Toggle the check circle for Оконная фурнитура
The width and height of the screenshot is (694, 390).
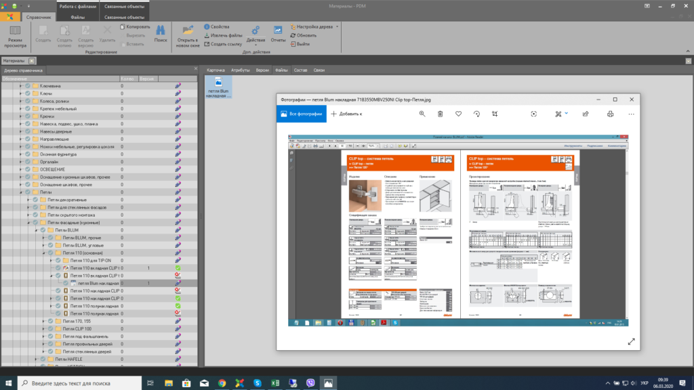[x=28, y=154]
